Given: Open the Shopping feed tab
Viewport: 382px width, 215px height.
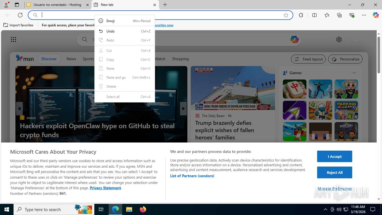Looking at the screenshot, I should [180, 59].
